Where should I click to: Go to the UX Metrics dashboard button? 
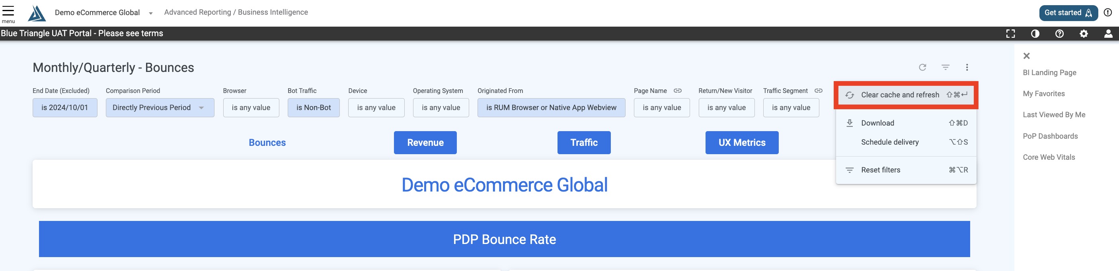click(x=742, y=143)
